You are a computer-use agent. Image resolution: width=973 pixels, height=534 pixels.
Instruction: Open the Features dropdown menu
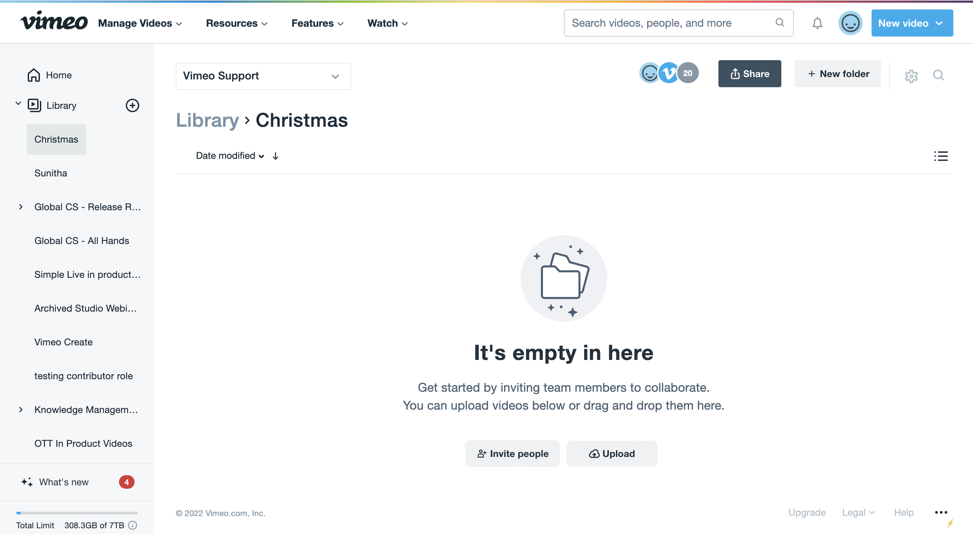[x=318, y=22]
